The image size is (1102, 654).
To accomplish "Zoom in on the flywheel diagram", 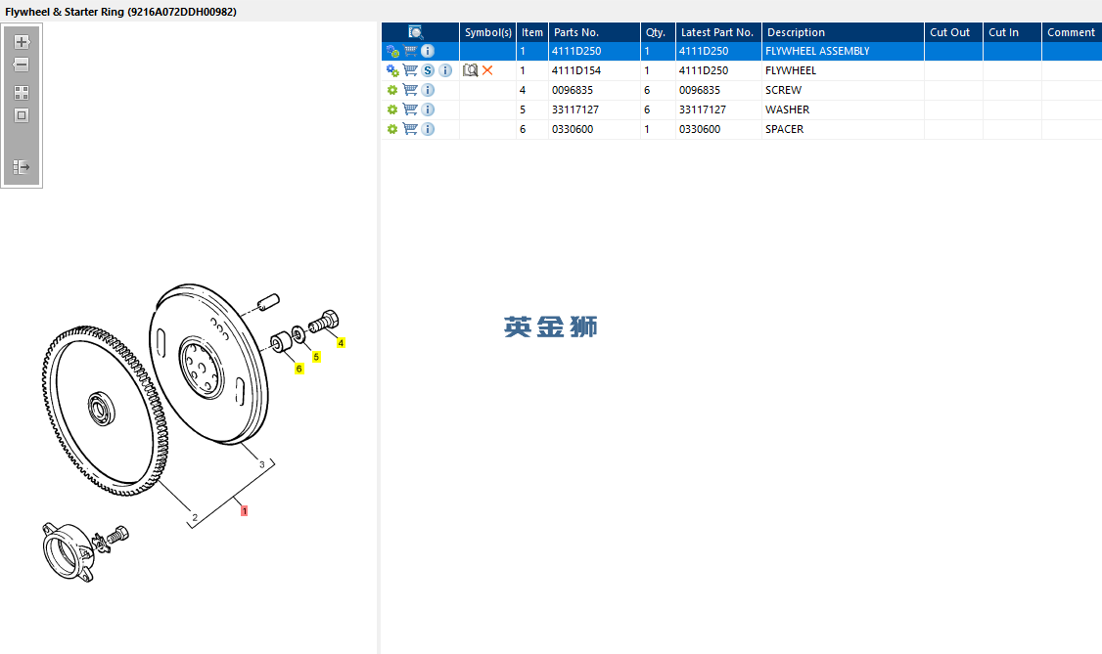I will click(x=22, y=42).
